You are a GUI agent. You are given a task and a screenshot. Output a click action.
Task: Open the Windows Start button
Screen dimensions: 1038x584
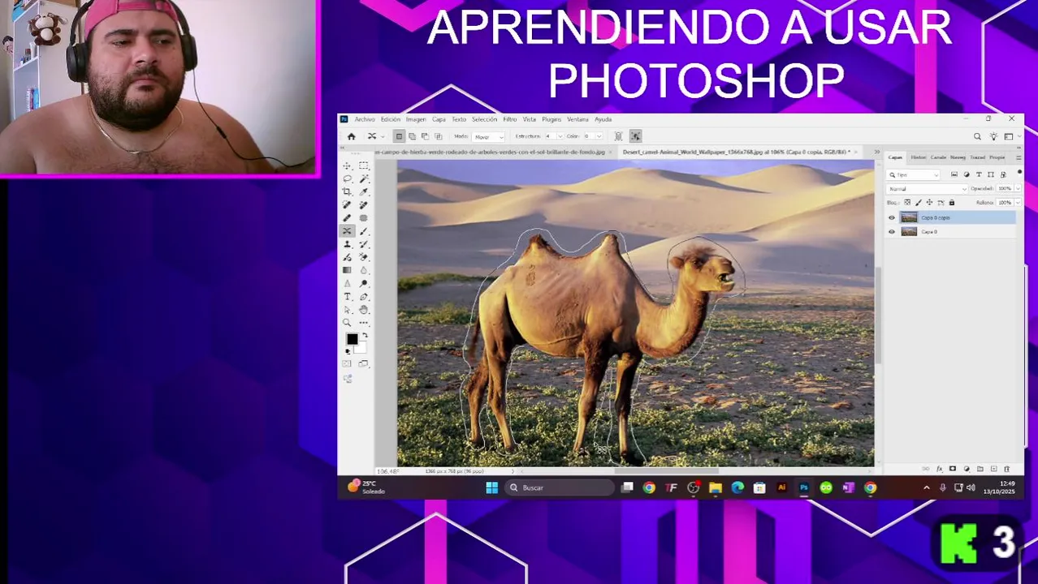click(491, 487)
